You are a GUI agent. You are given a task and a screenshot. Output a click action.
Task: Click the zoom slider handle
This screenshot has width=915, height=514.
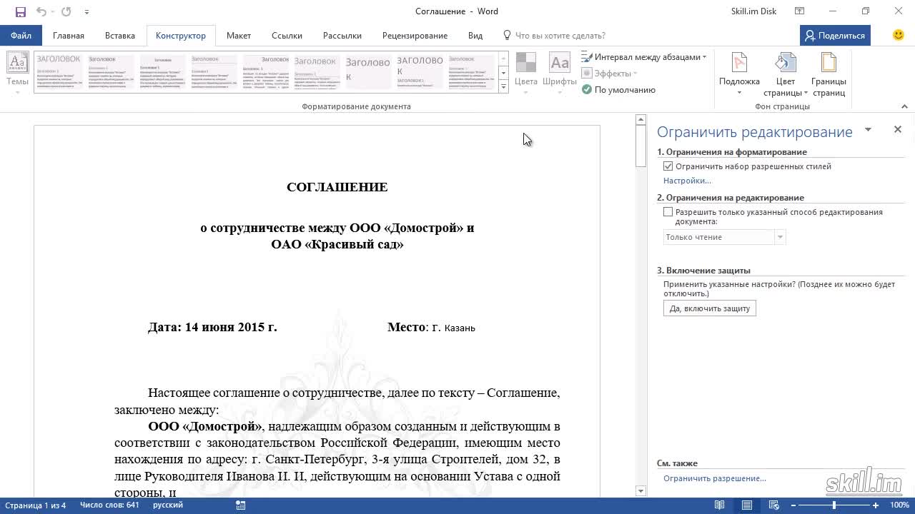834,505
